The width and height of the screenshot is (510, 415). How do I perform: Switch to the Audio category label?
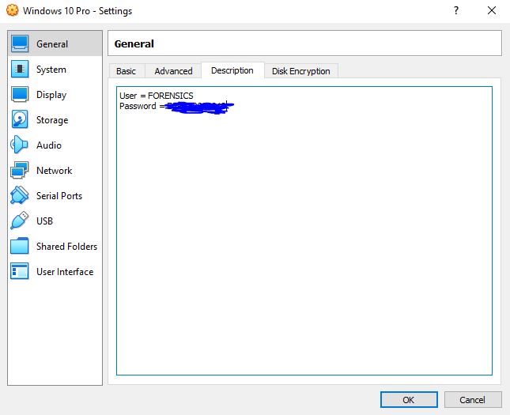(49, 145)
